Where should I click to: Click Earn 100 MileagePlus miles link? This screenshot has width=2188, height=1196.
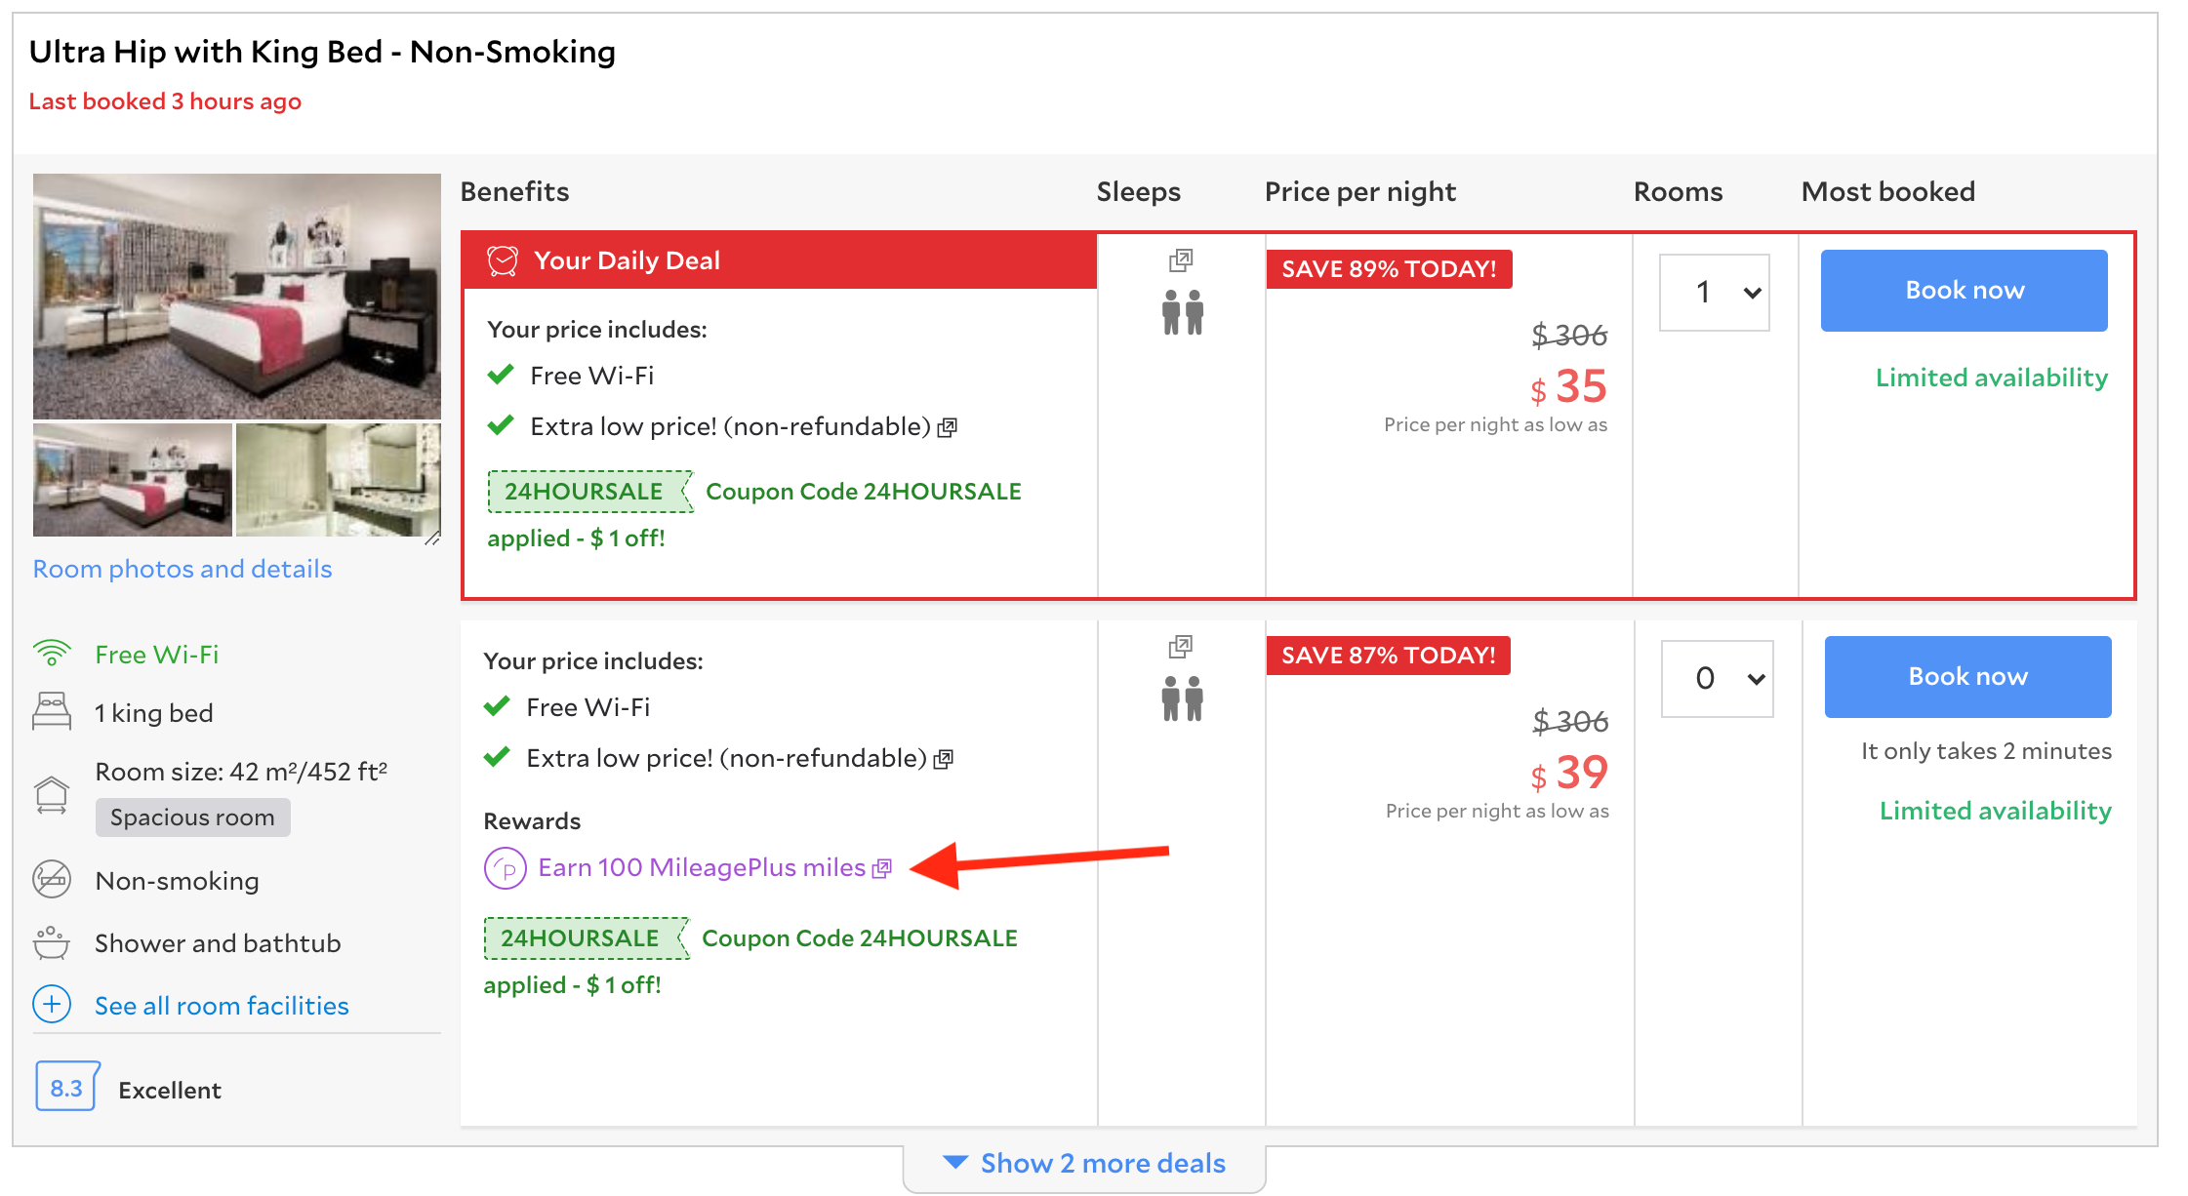pos(702,868)
